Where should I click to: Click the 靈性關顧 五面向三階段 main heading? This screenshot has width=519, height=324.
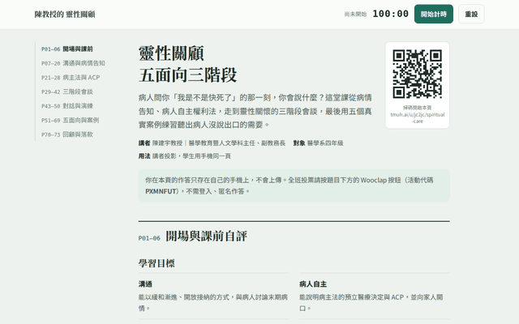pos(187,64)
